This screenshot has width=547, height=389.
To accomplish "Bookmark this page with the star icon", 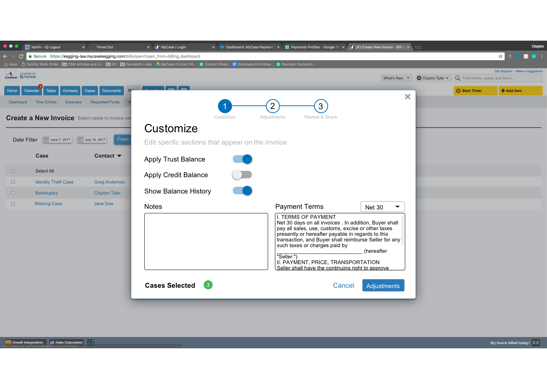I will [500, 56].
